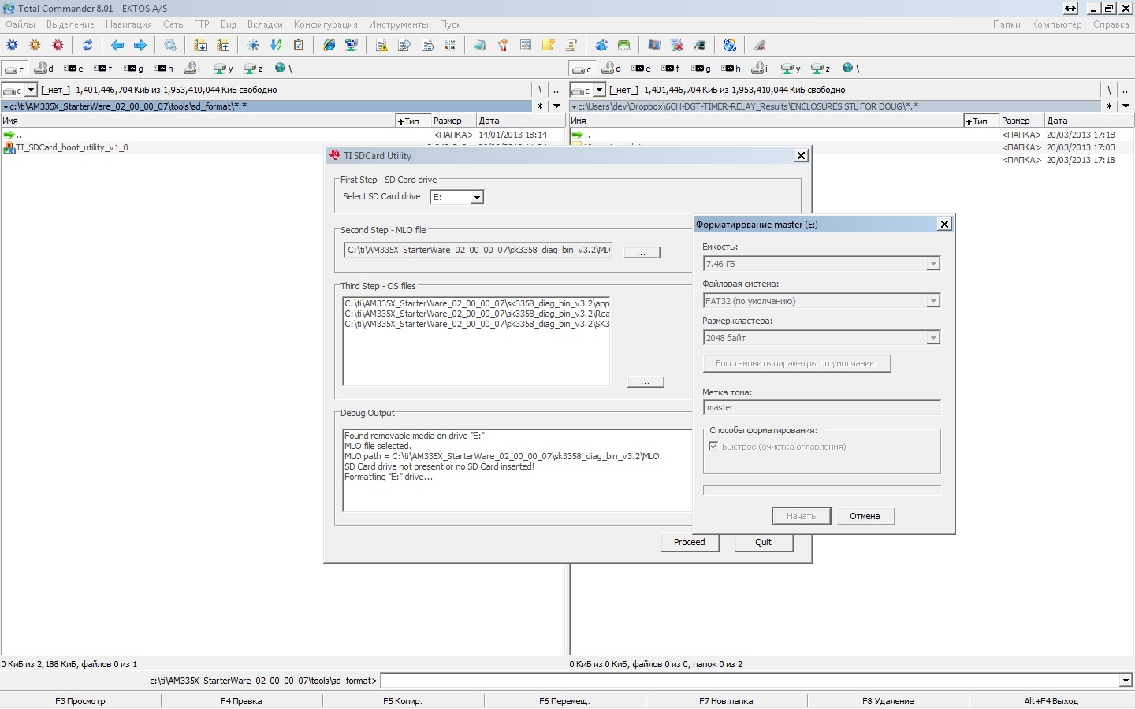Open the Инструменты menu
Image resolution: width=1135 pixels, height=709 pixels.
399,24
